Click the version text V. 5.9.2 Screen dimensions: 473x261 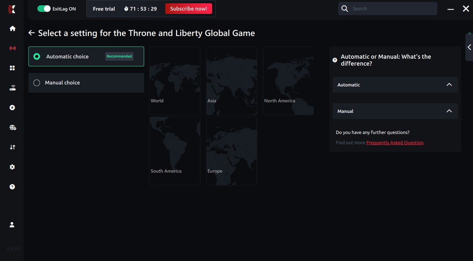(14, 248)
